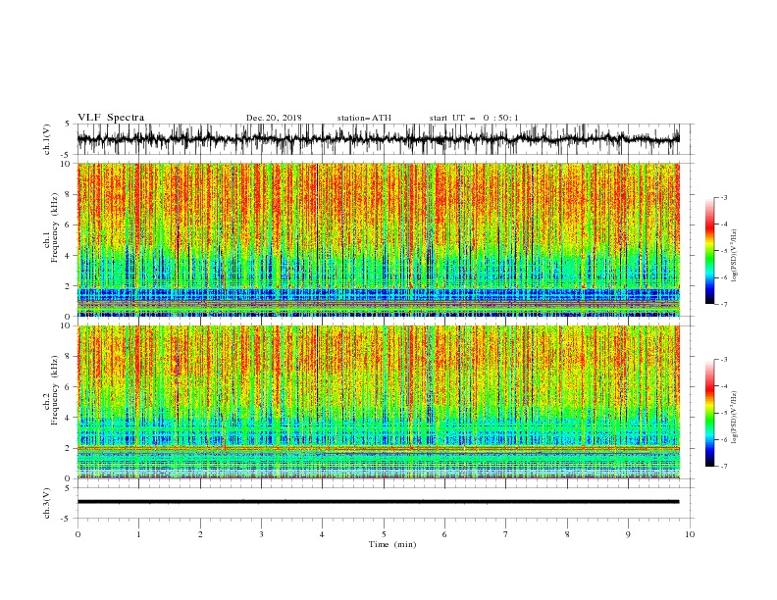Click the "10" tick on the time axis
Screen dimensions: 777x600
(690, 534)
